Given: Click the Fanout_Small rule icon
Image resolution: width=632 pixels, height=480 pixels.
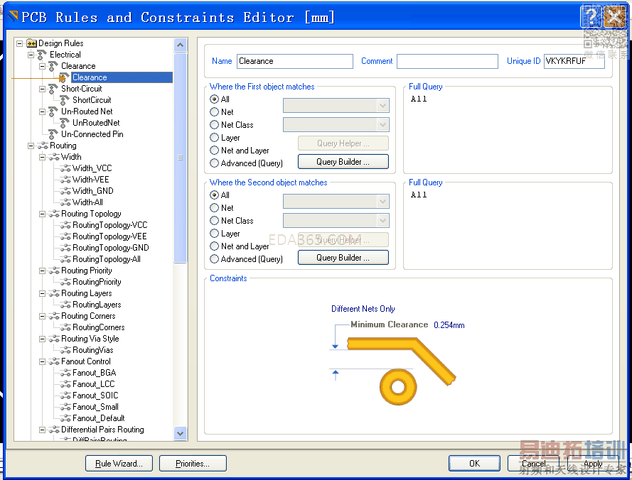Looking at the screenshot, I should coord(65,407).
